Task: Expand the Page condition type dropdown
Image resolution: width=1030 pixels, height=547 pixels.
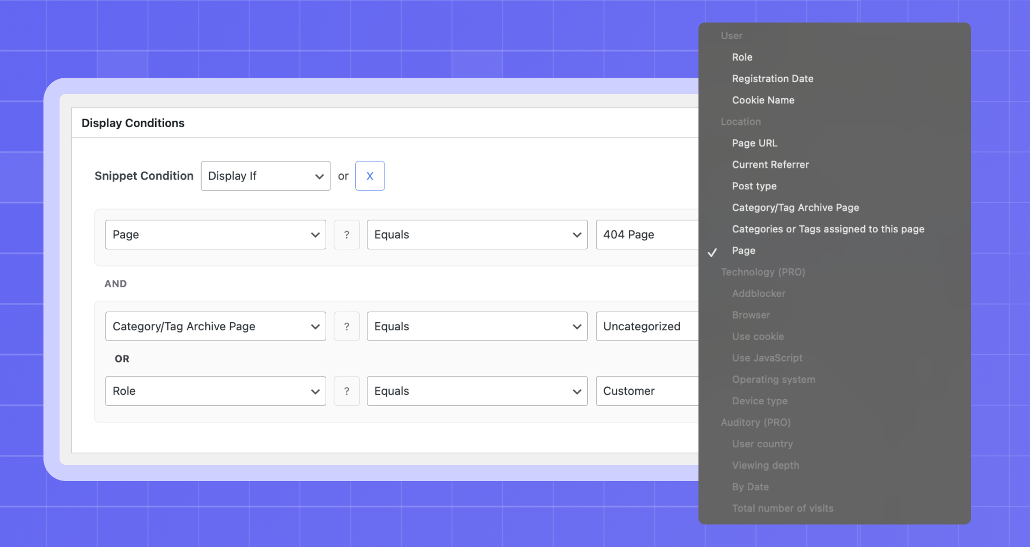Action: pos(215,235)
